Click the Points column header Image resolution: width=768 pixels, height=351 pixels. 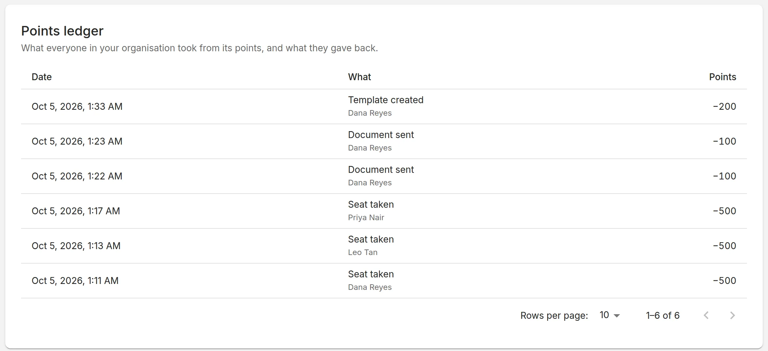pos(722,77)
